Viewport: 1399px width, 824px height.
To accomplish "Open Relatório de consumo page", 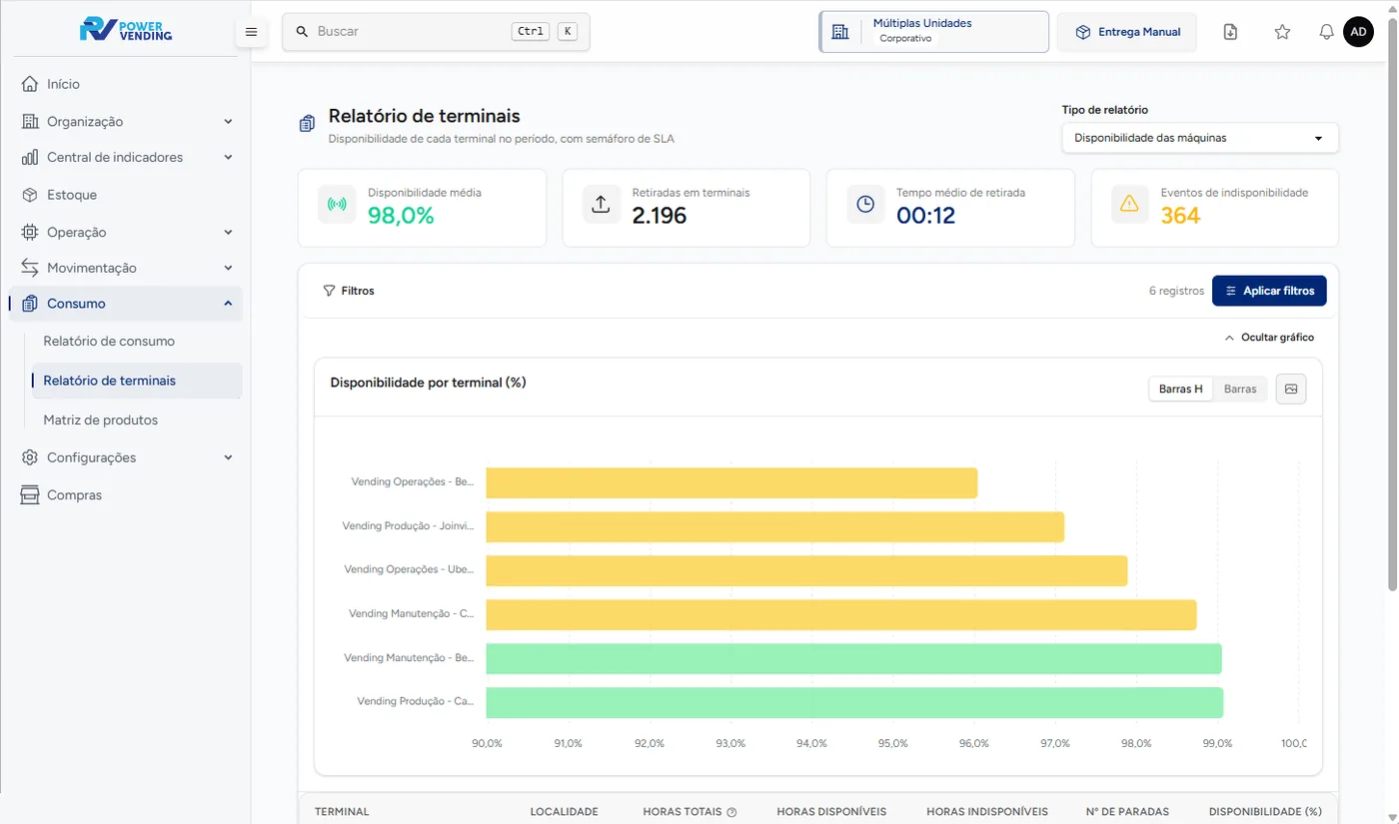I will point(109,341).
